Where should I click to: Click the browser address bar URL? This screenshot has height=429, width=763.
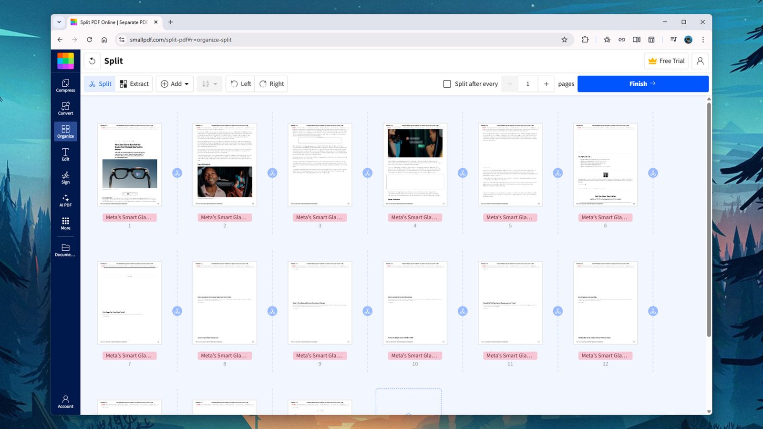pyautogui.click(x=181, y=40)
